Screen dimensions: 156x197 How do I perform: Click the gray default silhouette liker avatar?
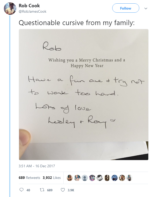(x=84, y=178)
